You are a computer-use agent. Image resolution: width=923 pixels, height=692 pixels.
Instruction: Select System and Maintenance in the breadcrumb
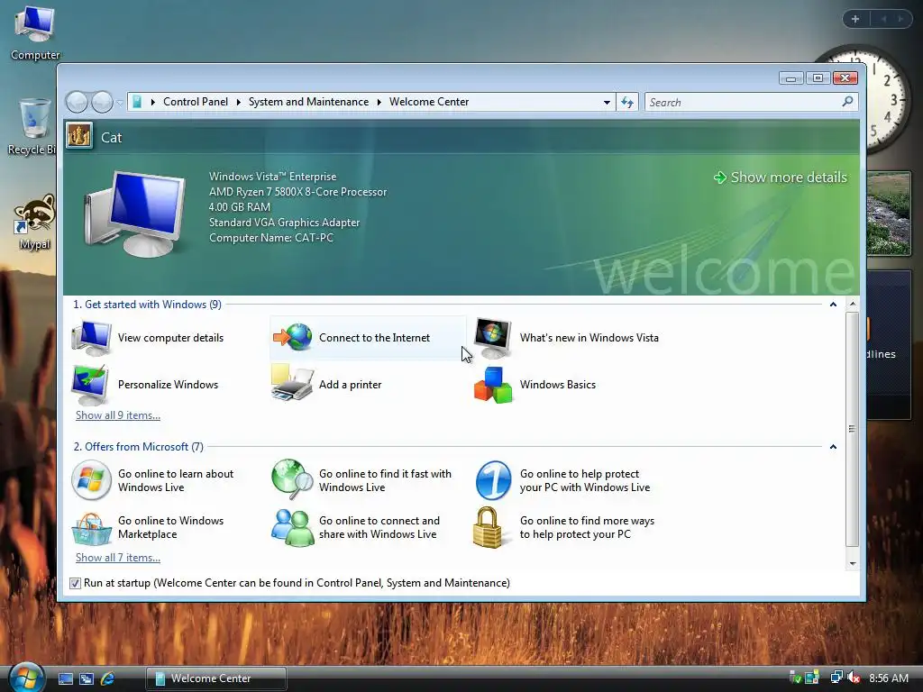click(308, 102)
